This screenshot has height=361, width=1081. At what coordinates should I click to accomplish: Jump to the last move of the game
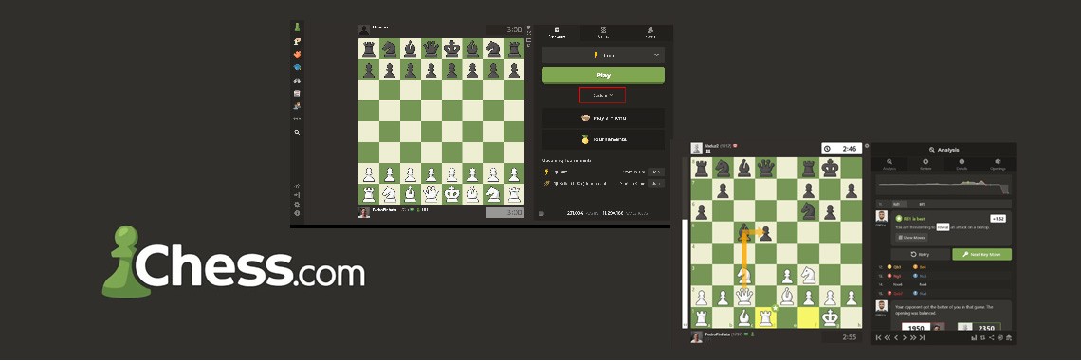tap(924, 337)
